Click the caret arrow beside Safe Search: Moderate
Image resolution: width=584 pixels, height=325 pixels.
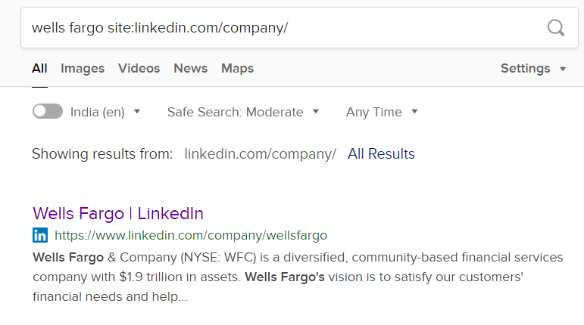click(316, 111)
